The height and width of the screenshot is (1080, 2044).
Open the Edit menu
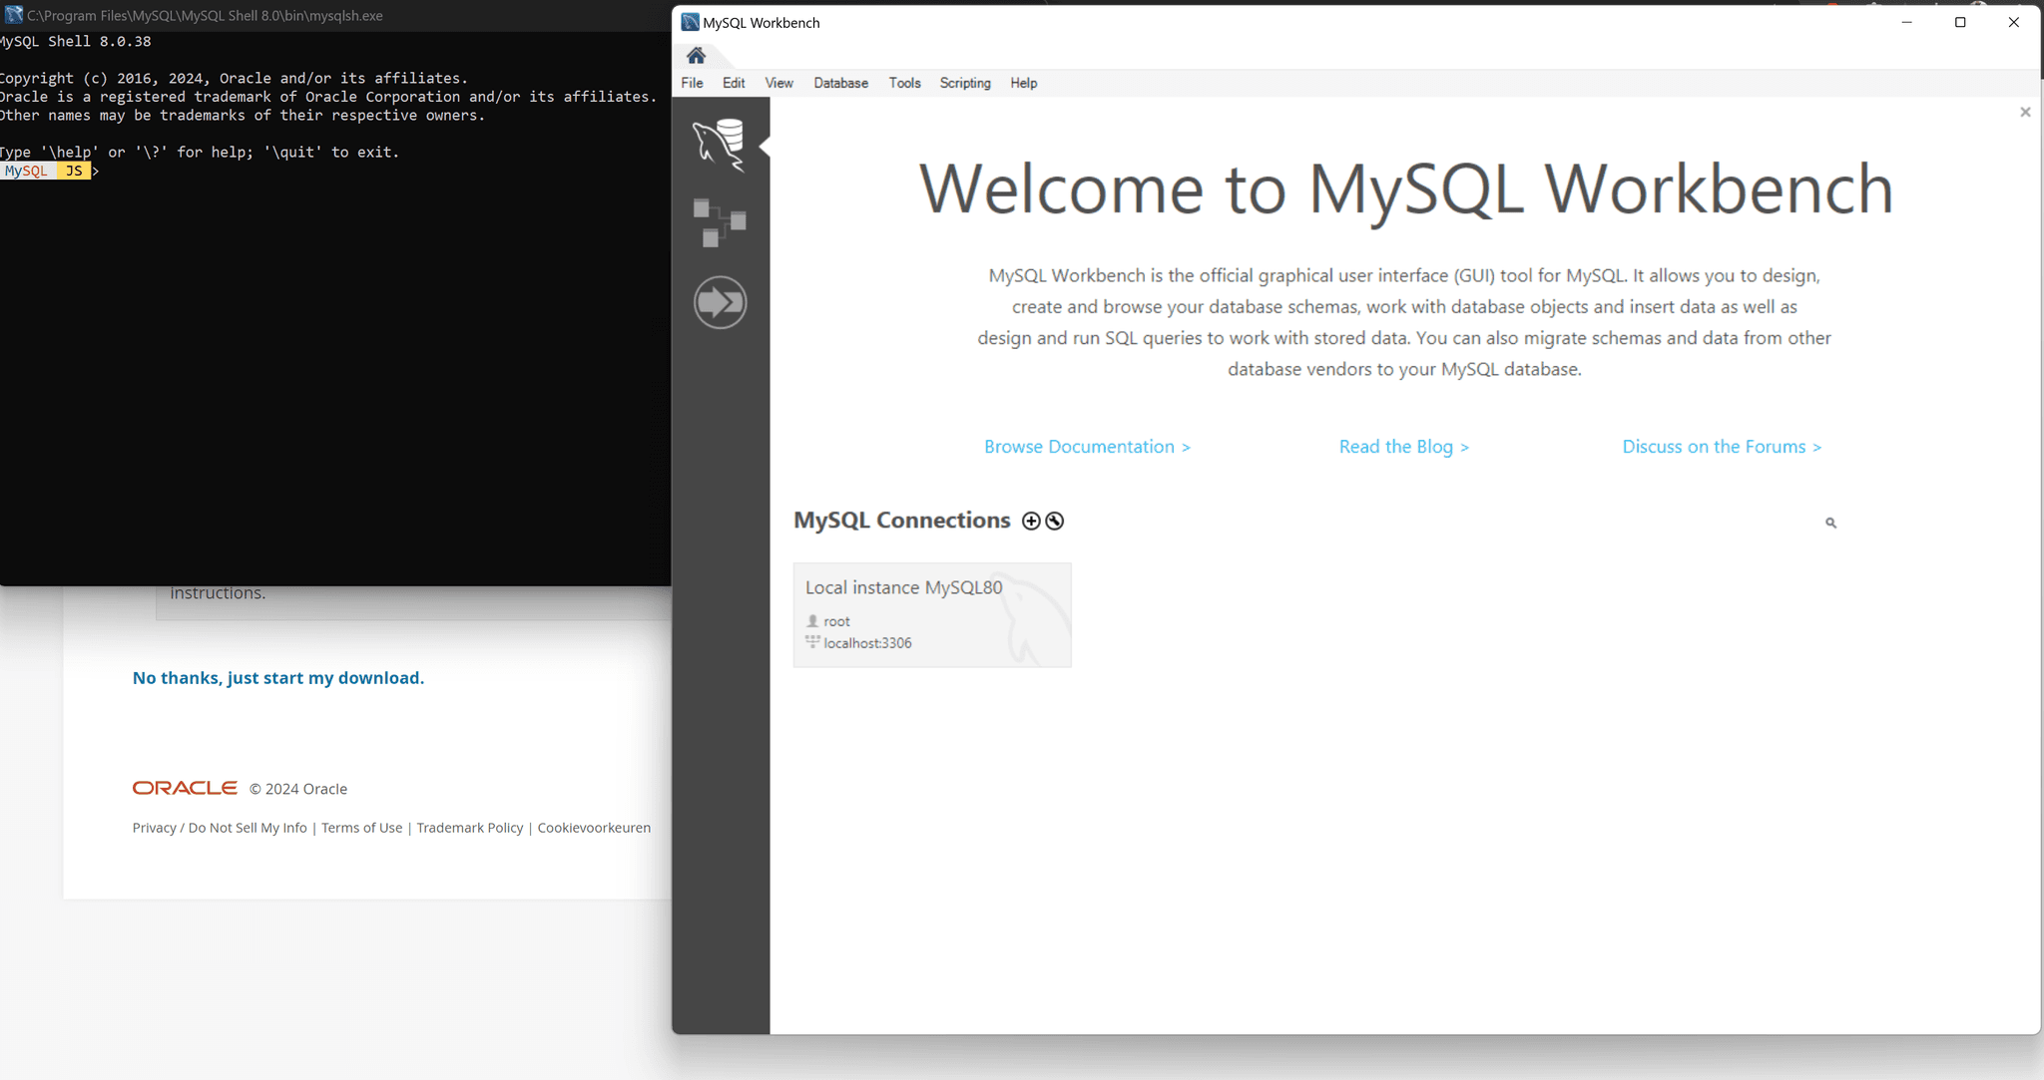[734, 83]
